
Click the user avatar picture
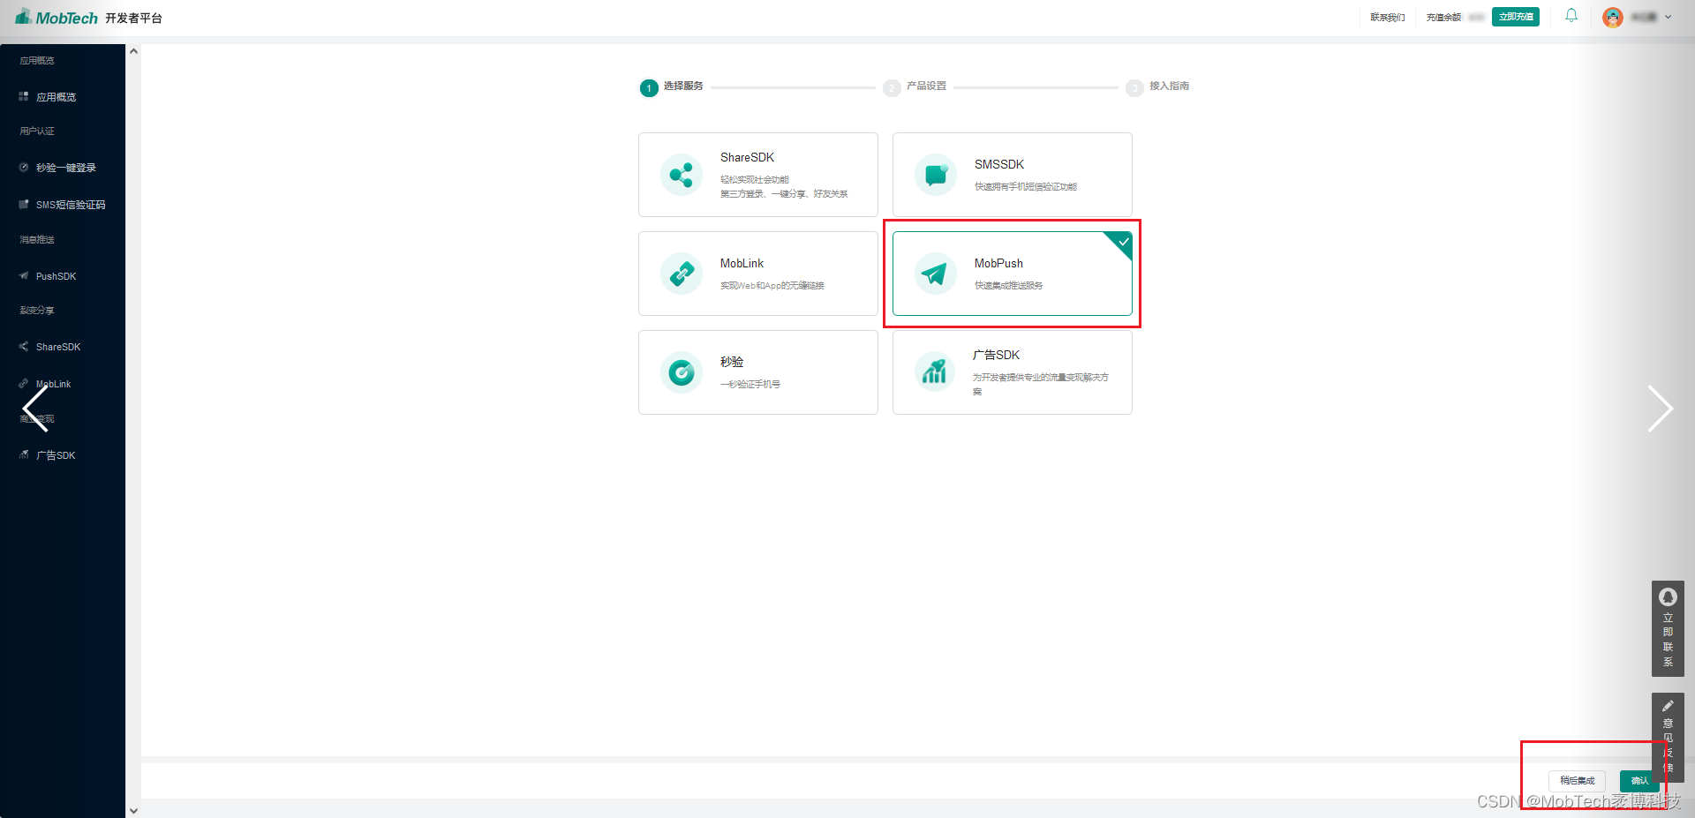(x=1613, y=18)
